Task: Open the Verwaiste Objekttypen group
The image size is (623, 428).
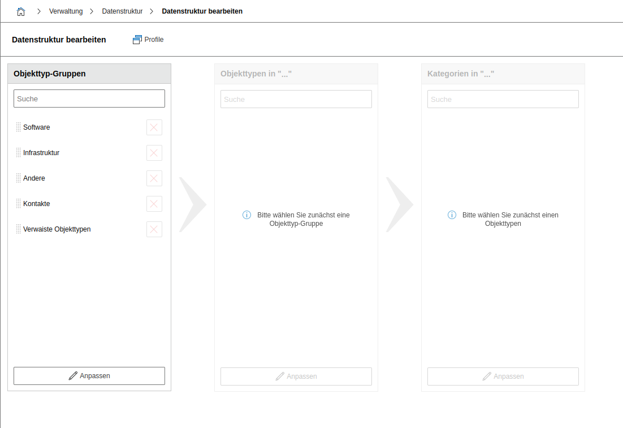Action: coord(57,229)
